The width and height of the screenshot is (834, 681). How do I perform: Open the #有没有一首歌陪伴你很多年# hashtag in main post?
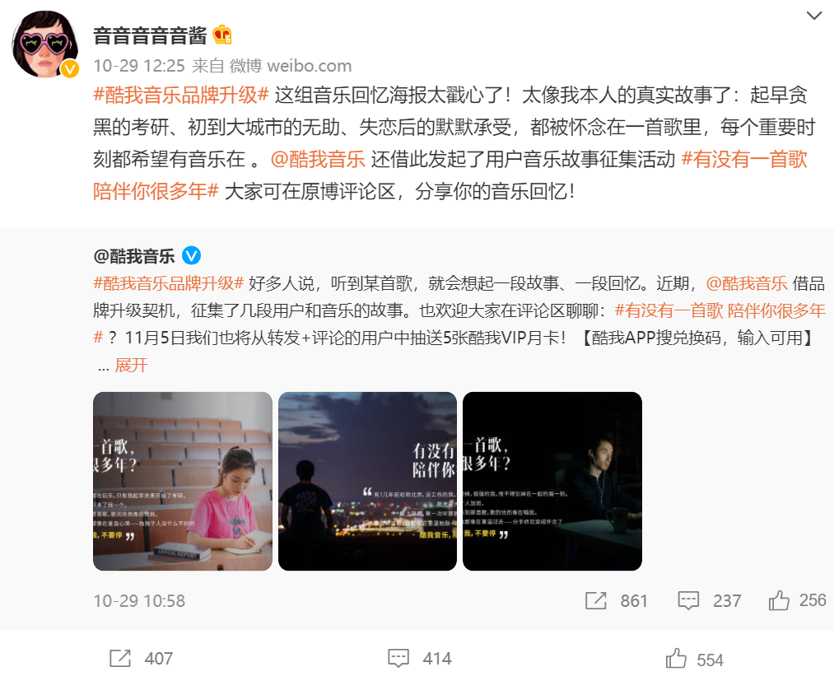pos(450,175)
